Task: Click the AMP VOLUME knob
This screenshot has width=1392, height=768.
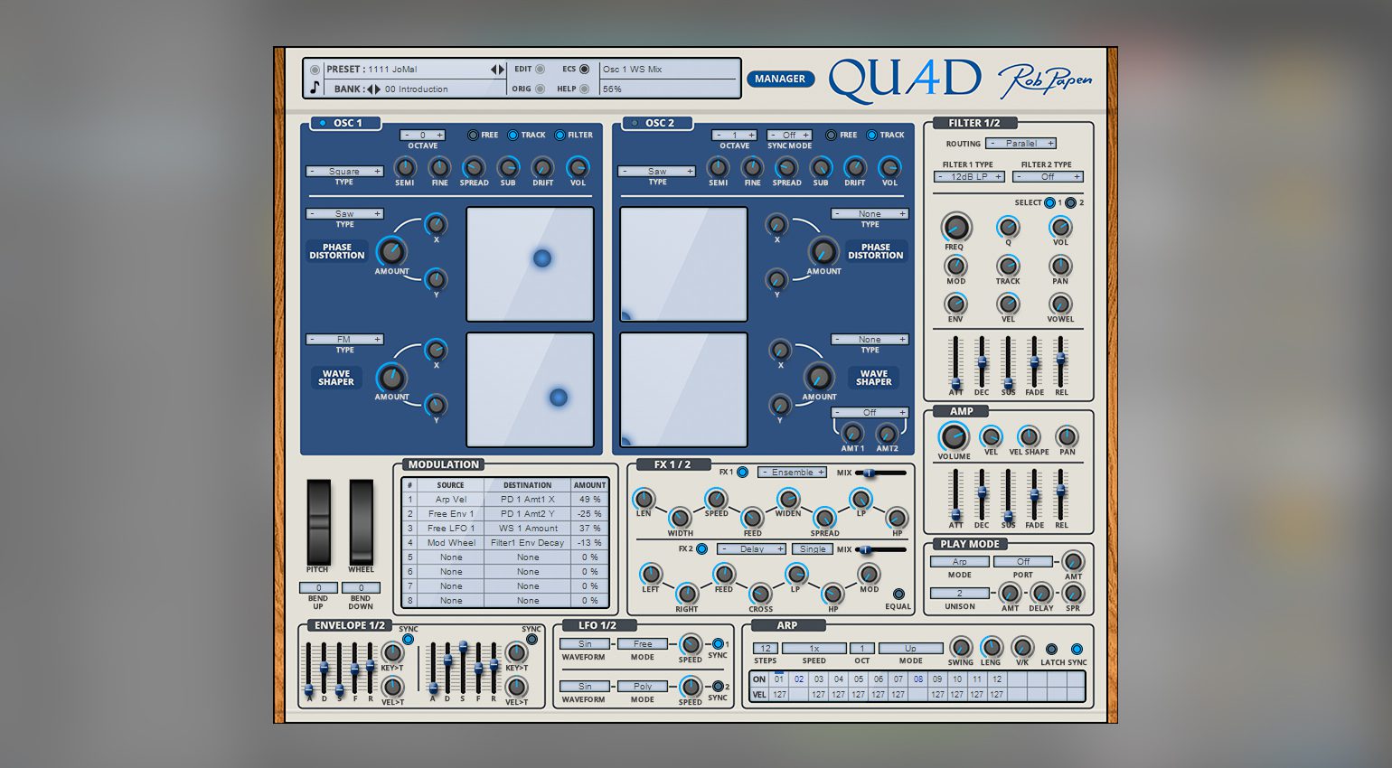Action: click(954, 437)
